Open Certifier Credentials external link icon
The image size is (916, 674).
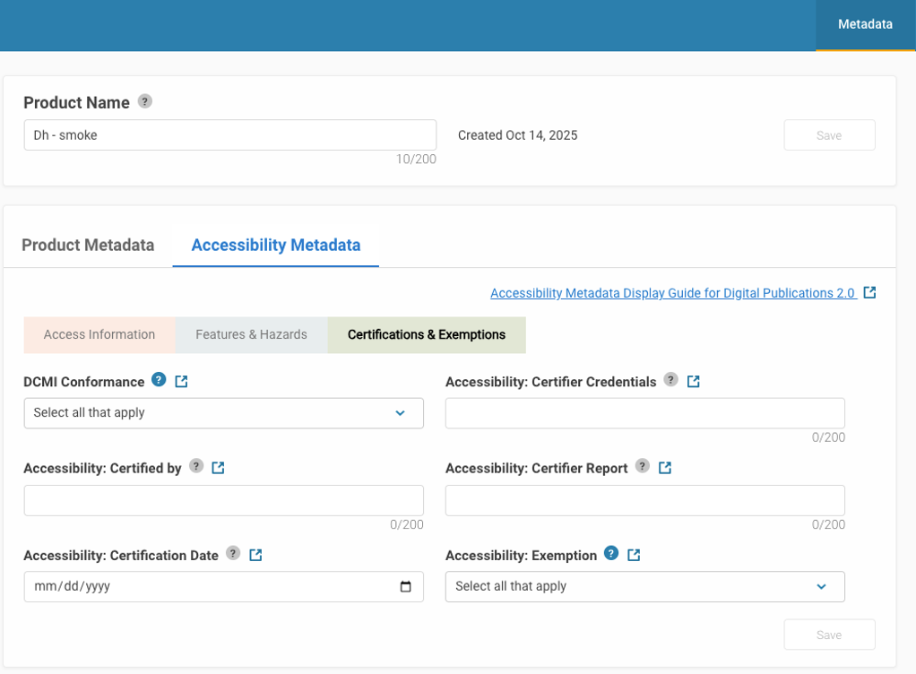693,382
